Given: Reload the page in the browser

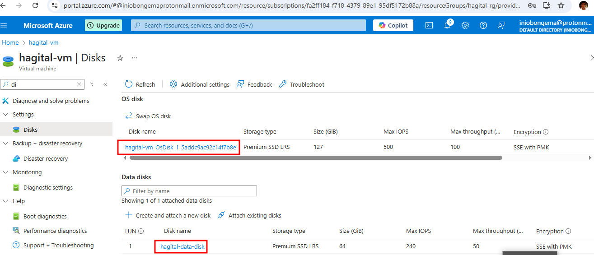Looking at the screenshot, I should coord(35,6).
